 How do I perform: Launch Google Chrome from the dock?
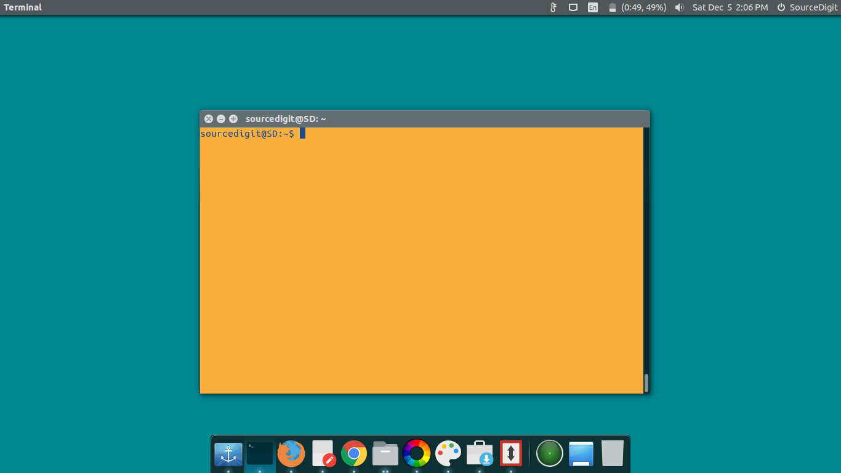pos(354,454)
